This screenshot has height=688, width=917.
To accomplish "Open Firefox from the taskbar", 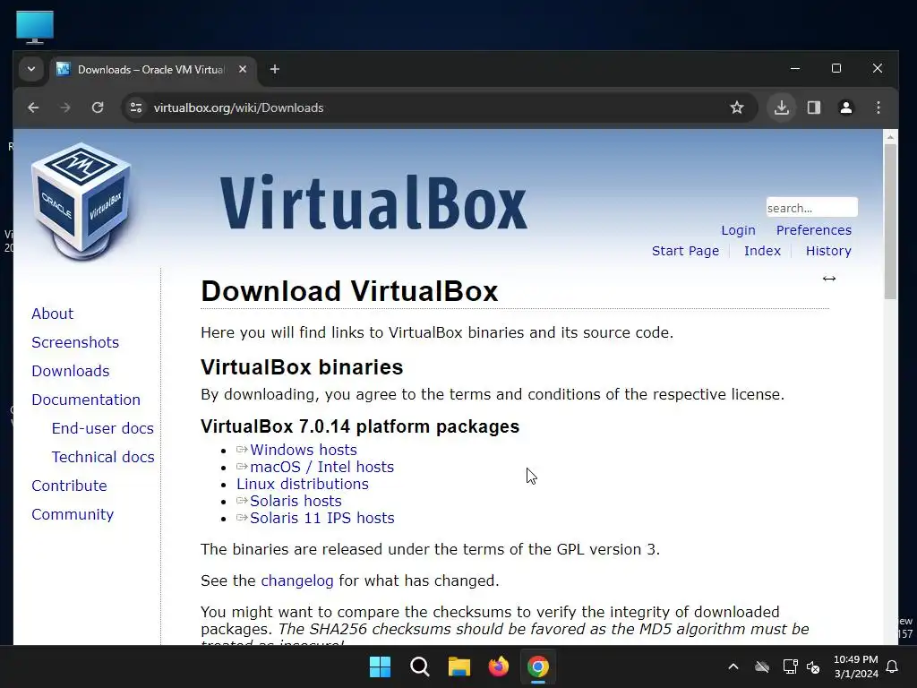I will tap(498, 666).
